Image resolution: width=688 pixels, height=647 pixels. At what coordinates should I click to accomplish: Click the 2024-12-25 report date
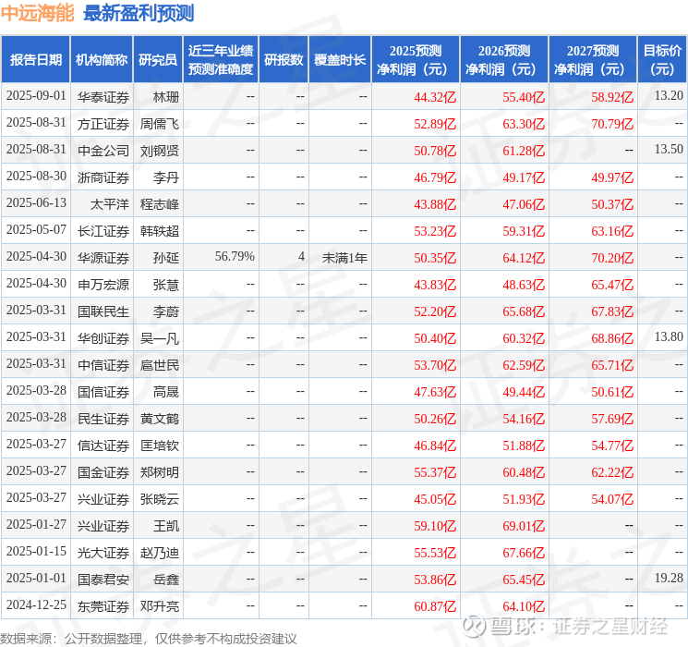click(x=36, y=604)
